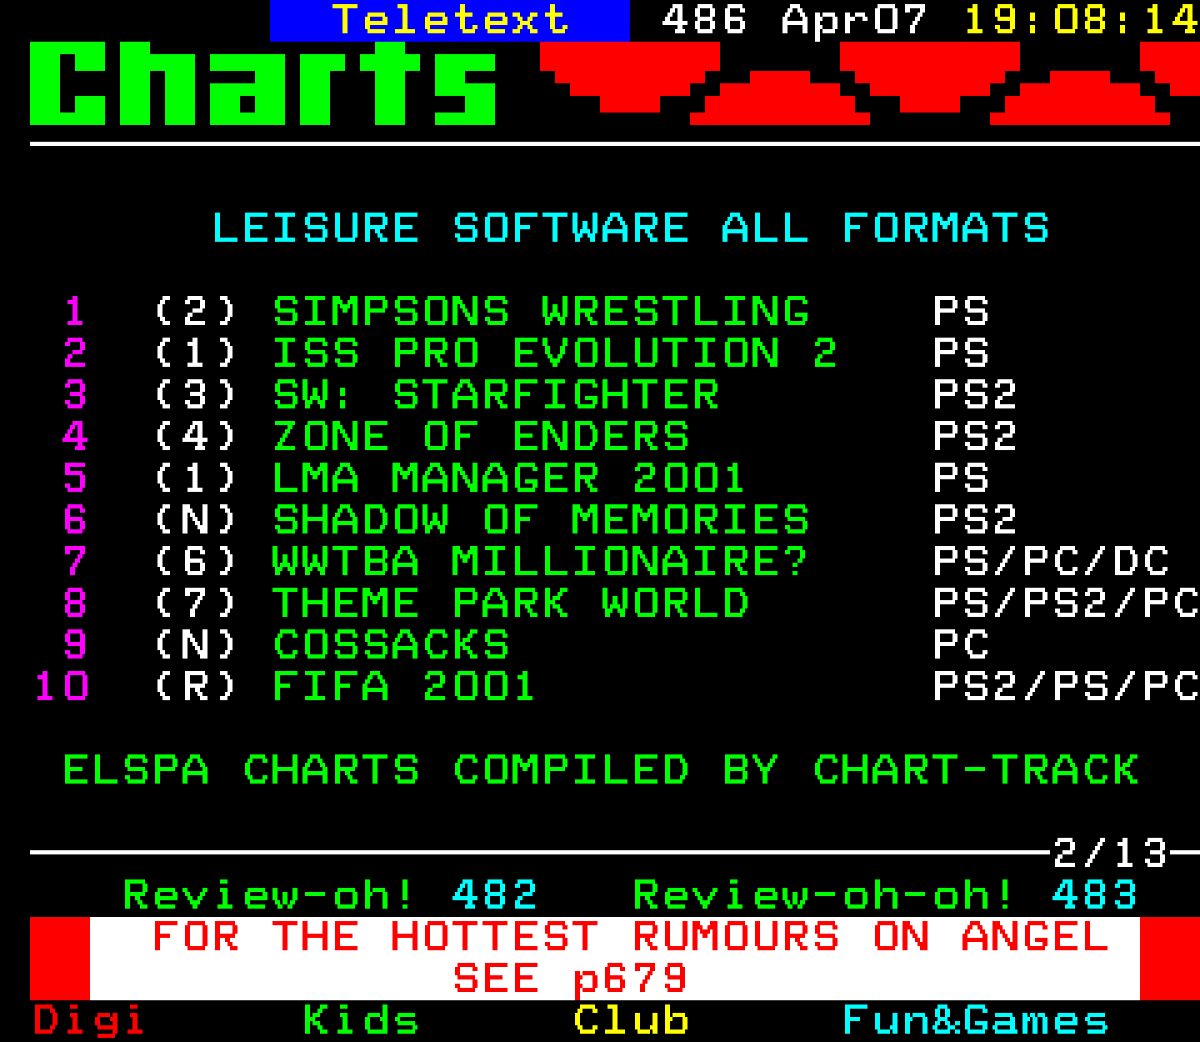Click the Review-oh-oh! label
The width and height of the screenshot is (1200, 1042).
point(823,895)
